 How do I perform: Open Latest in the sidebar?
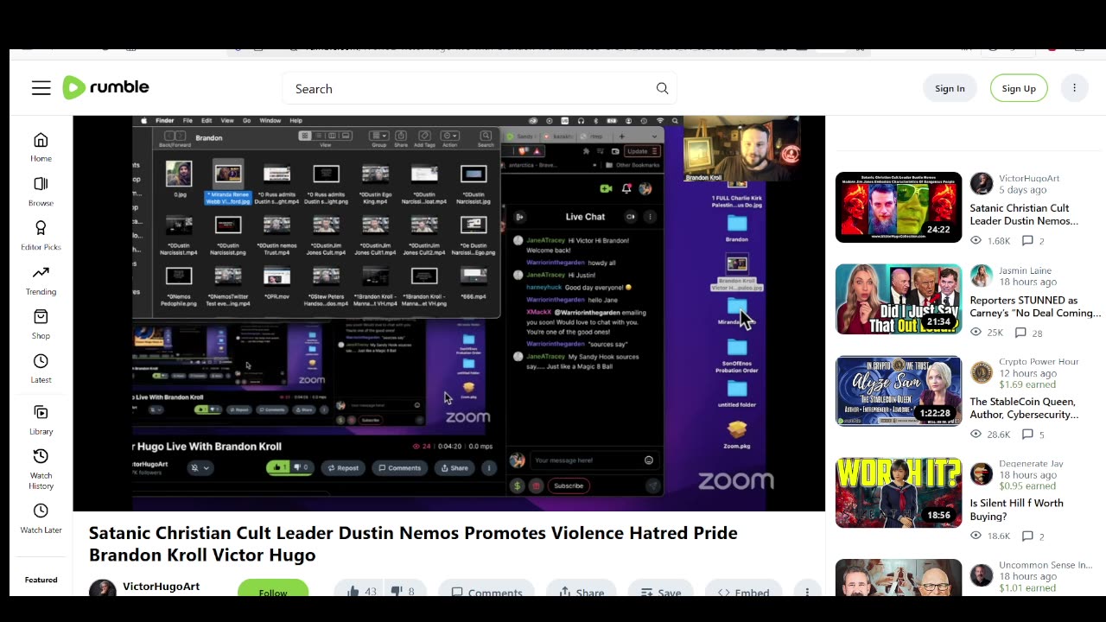click(x=41, y=368)
